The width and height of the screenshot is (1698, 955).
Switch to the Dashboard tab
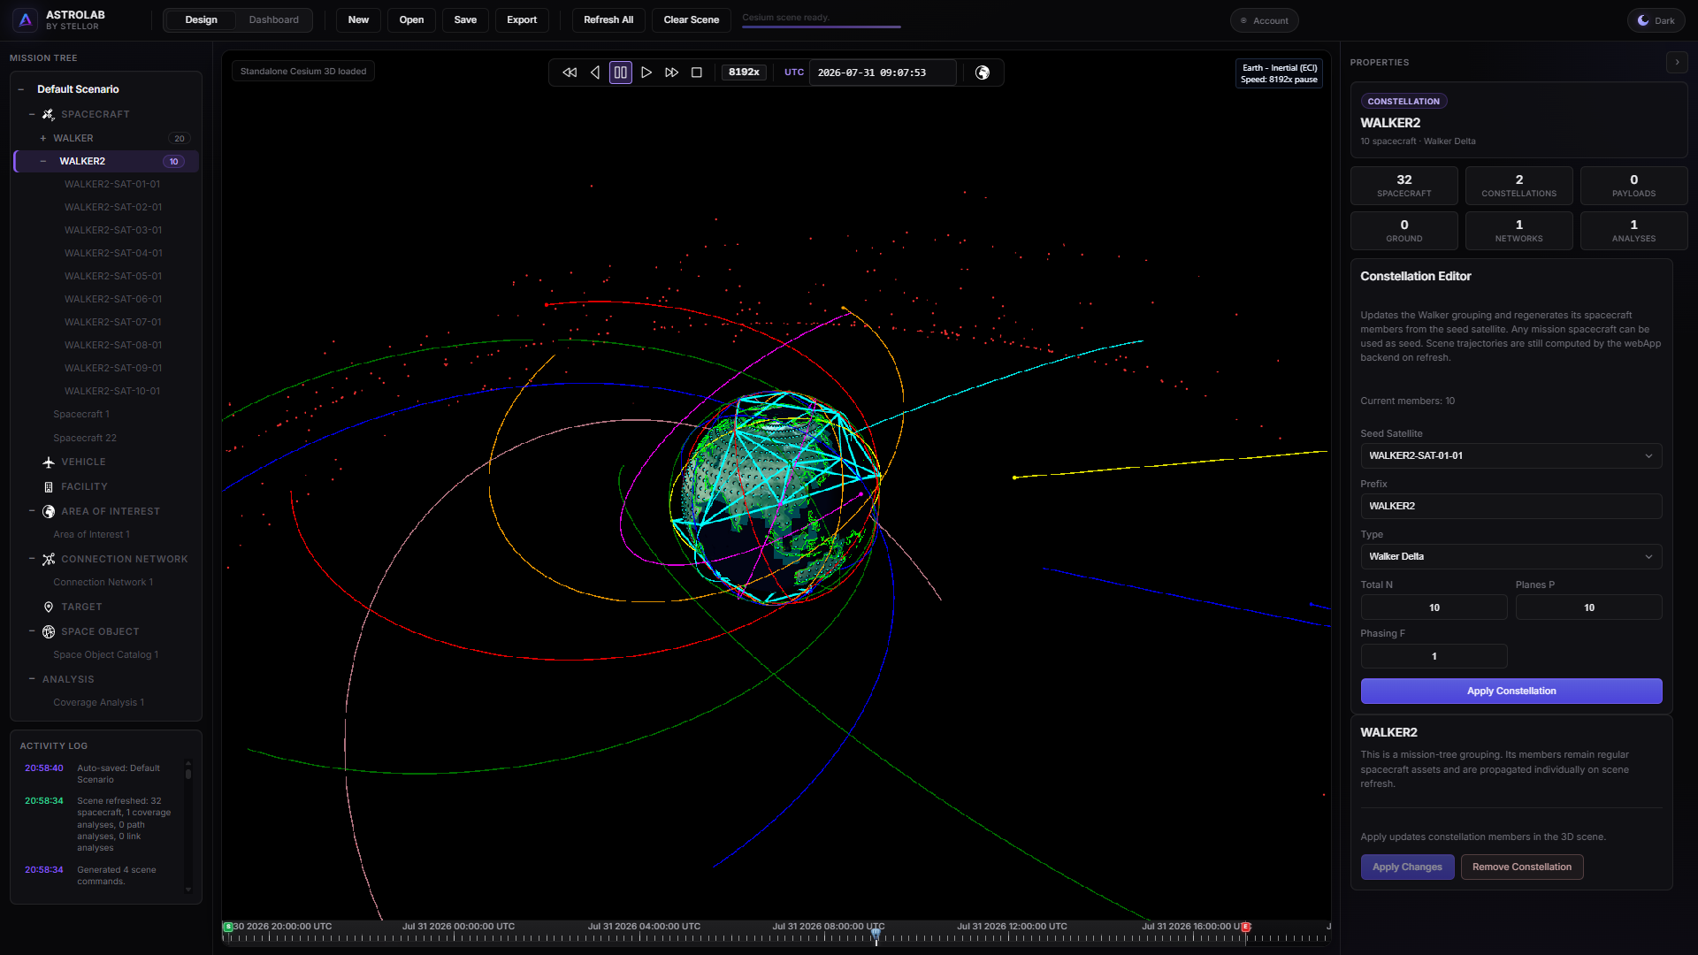(273, 20)
